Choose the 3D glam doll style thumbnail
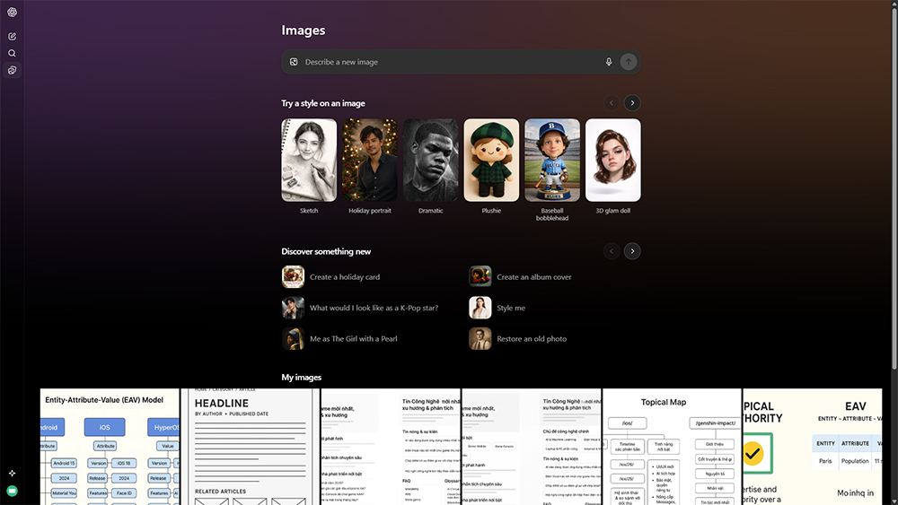The image size is (898, 505). click(x=612, y=161)
